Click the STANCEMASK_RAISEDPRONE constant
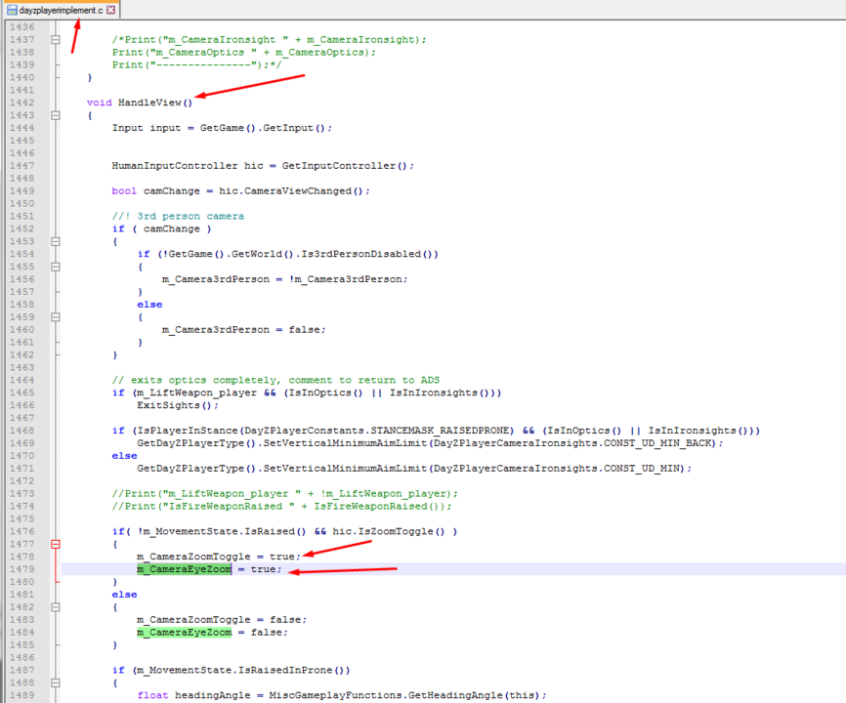Viewport: 846px width, 703px height. (440, 431)
